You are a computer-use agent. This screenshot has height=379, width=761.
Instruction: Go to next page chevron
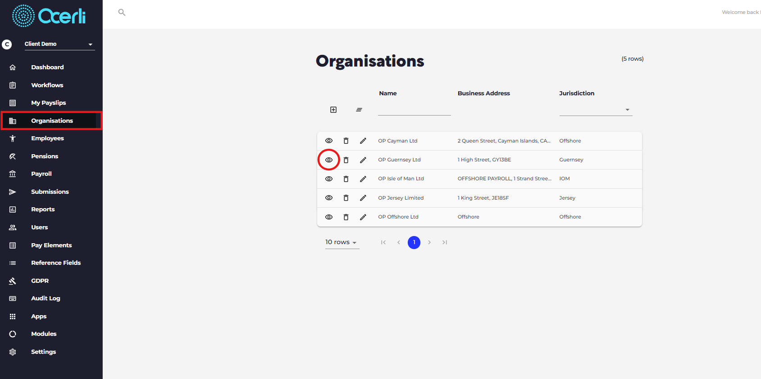tap(429, 242)
